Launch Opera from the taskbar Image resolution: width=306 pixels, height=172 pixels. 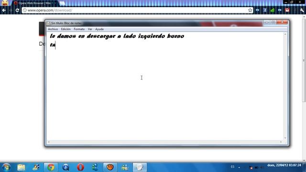coord(80,167)
